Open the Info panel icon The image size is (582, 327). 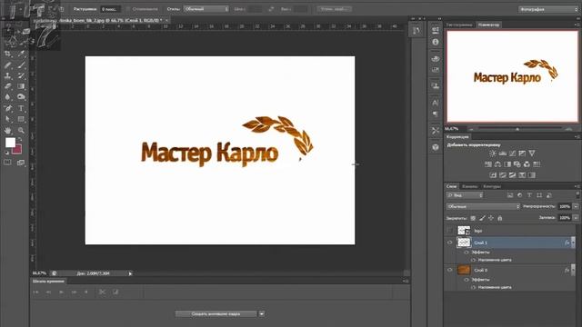click(x=436, y=42)
